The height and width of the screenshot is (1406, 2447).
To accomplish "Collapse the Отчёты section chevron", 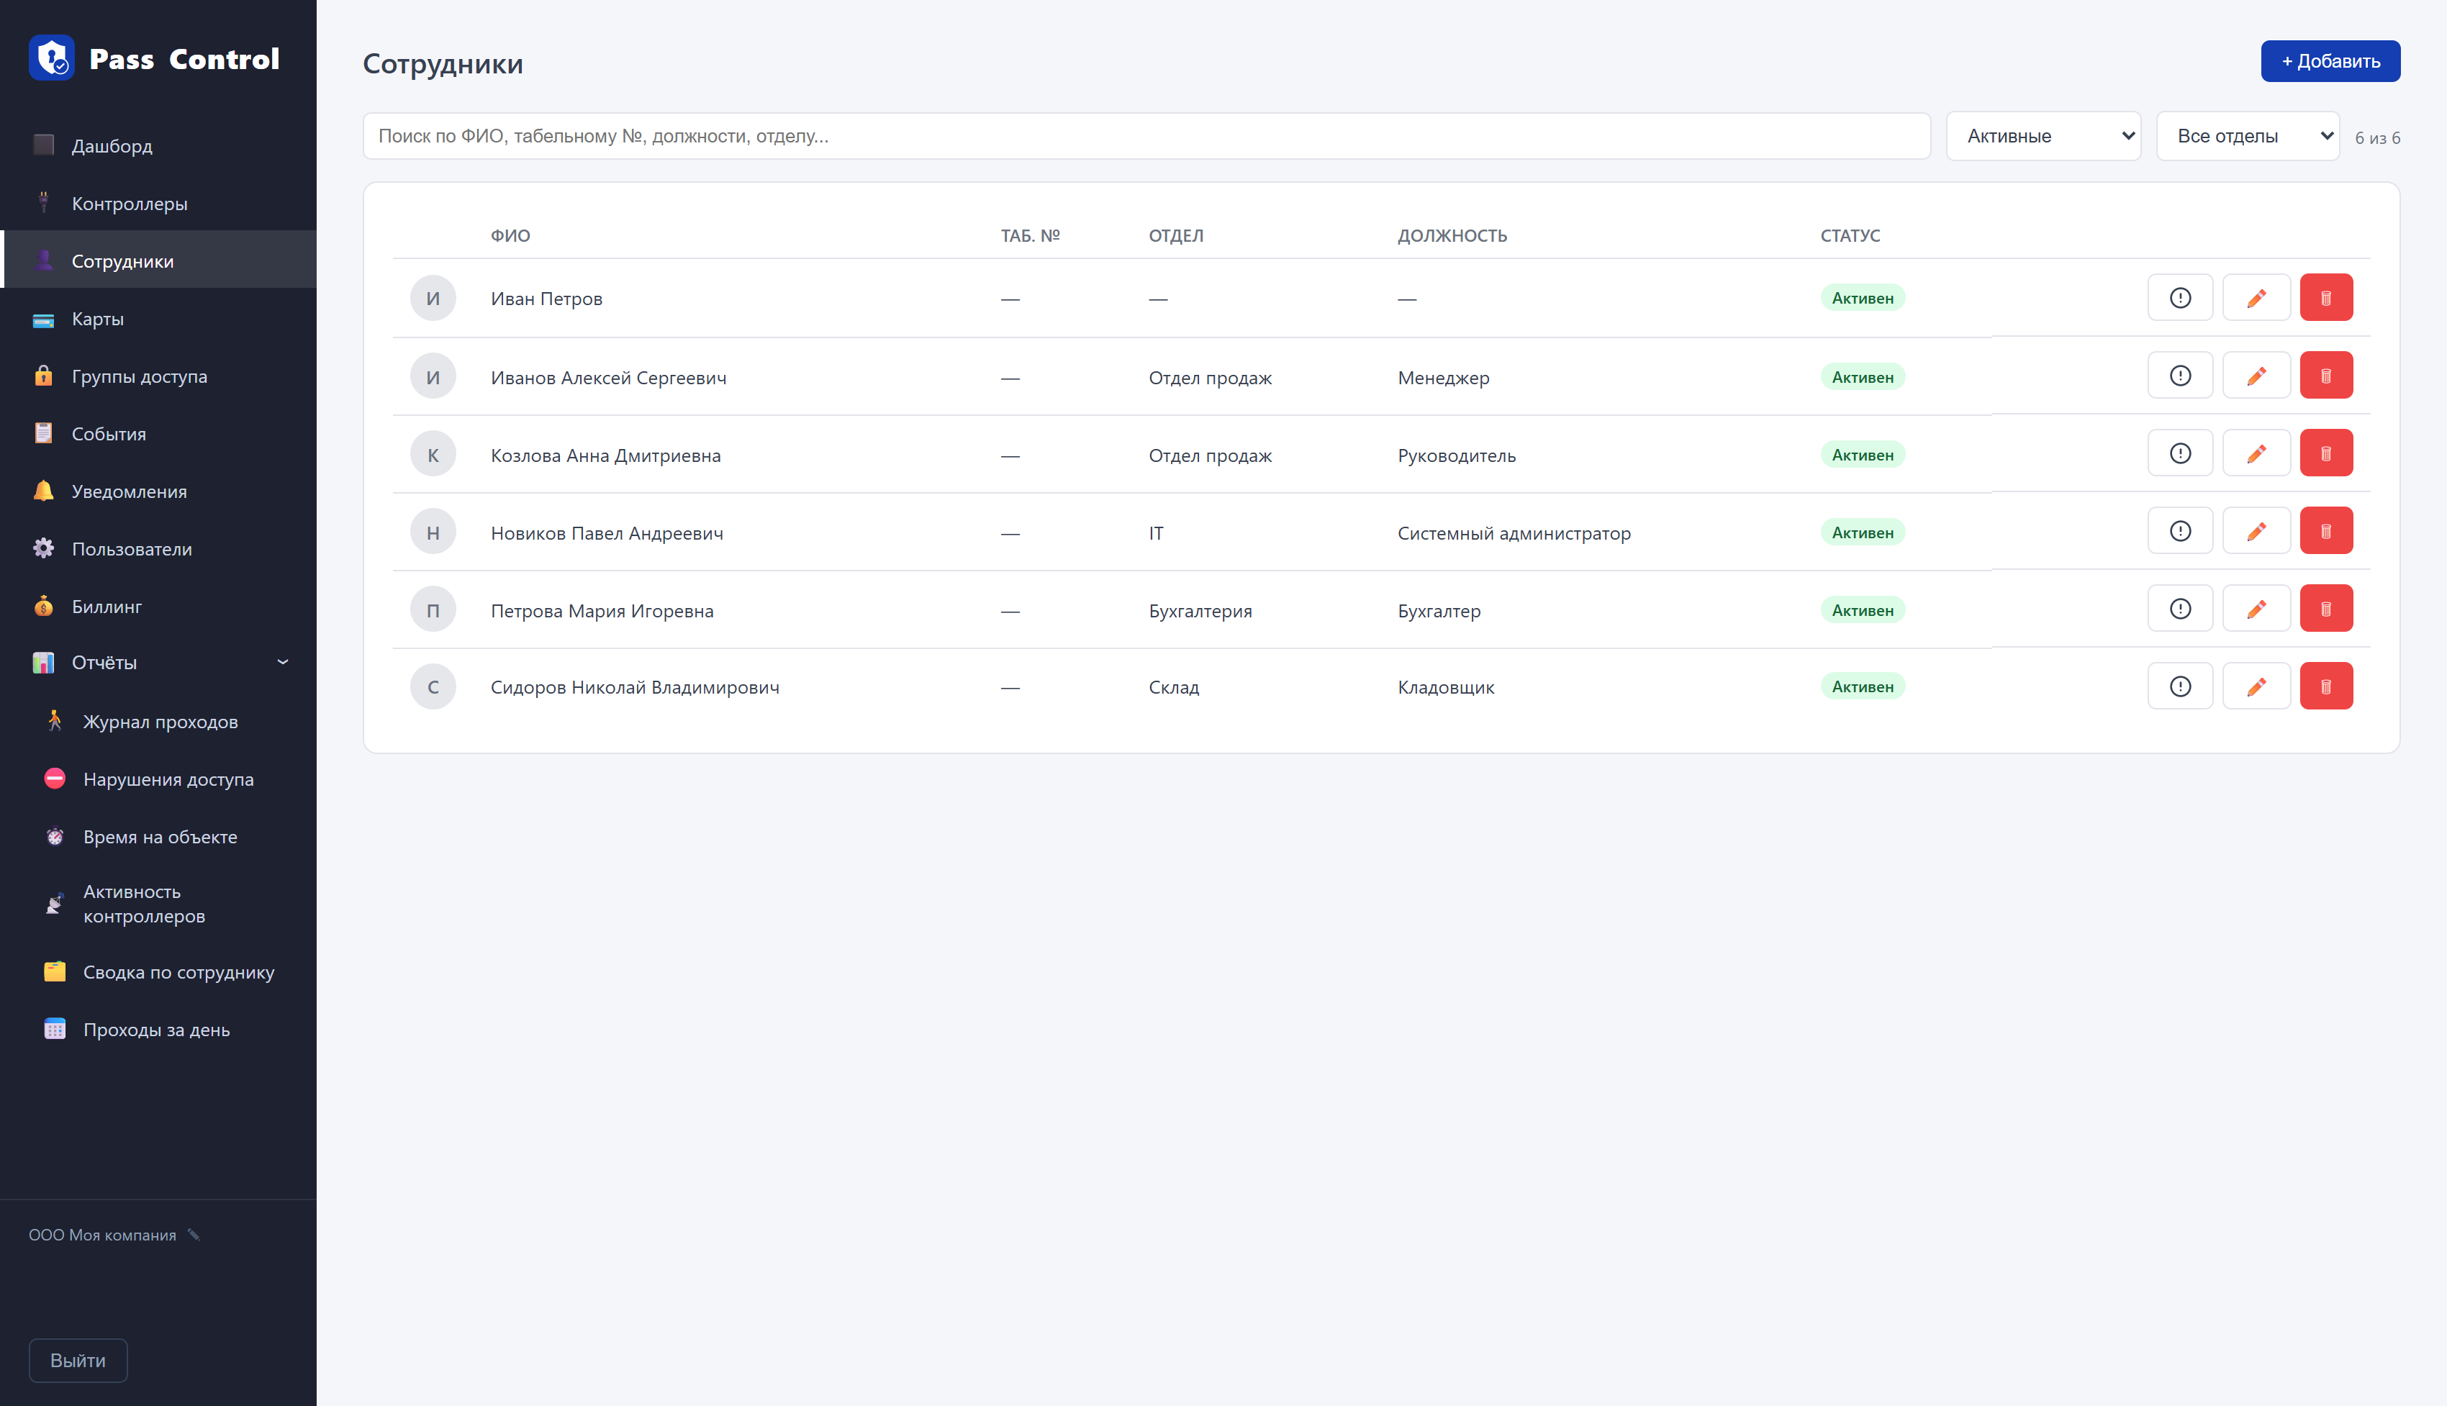I will [283, 663].
